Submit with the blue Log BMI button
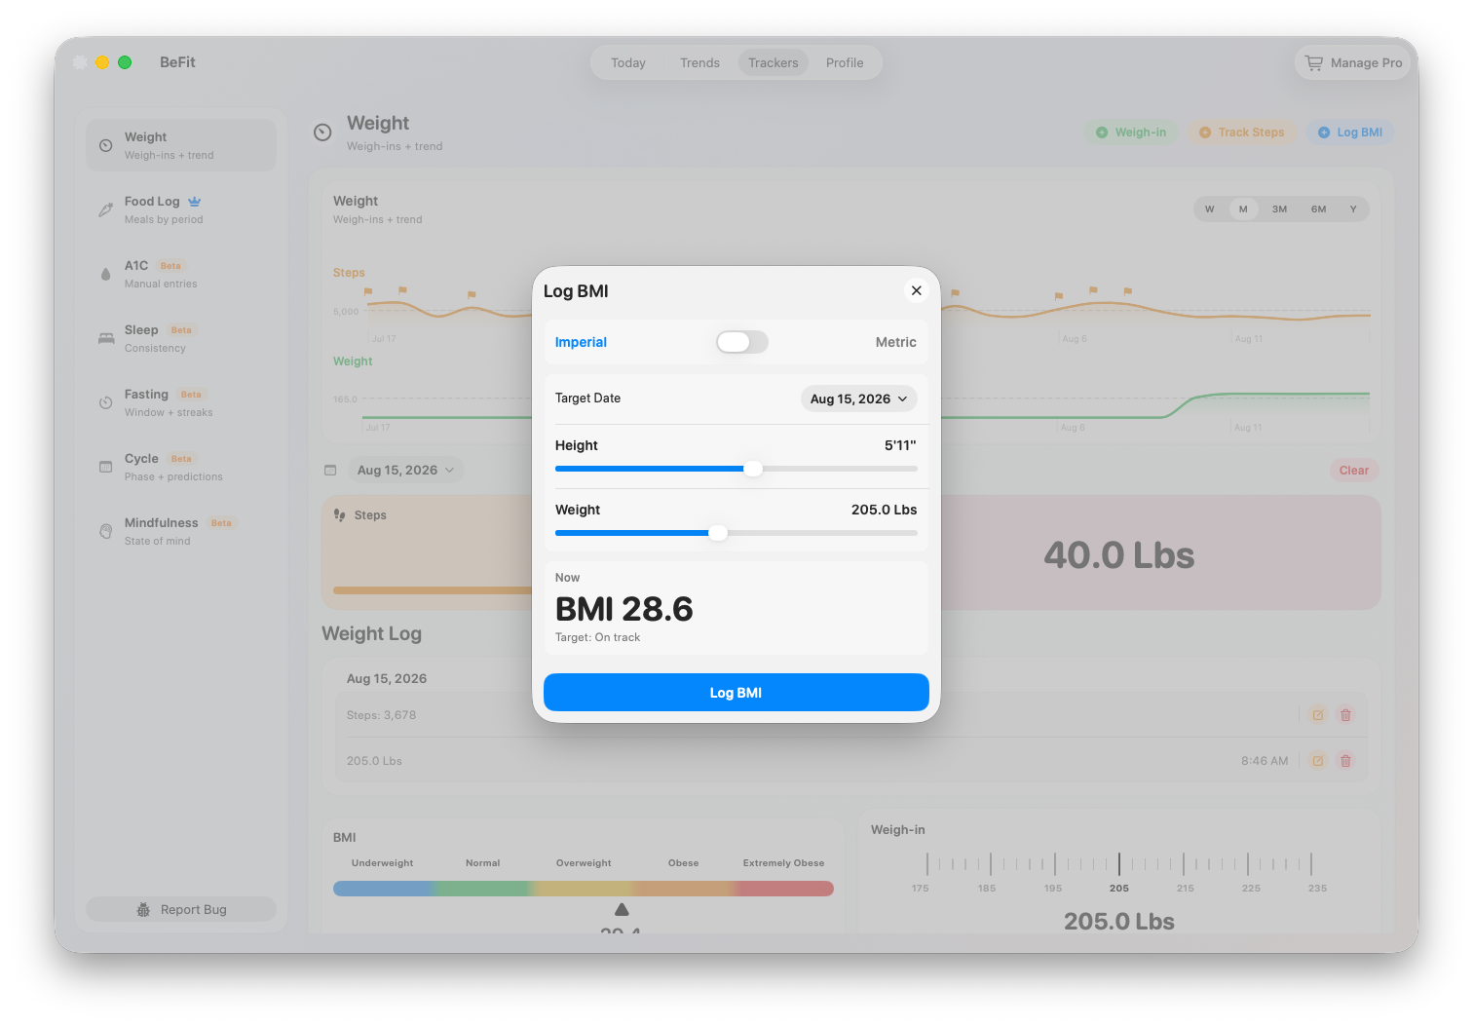1473x1025 pixels. click(x=736, y=693)
